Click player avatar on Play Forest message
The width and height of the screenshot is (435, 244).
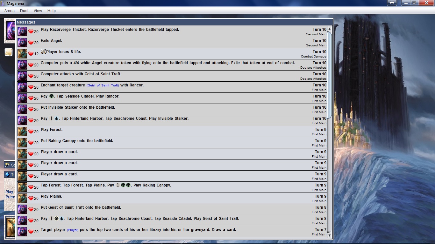click(x=22, y=132)
